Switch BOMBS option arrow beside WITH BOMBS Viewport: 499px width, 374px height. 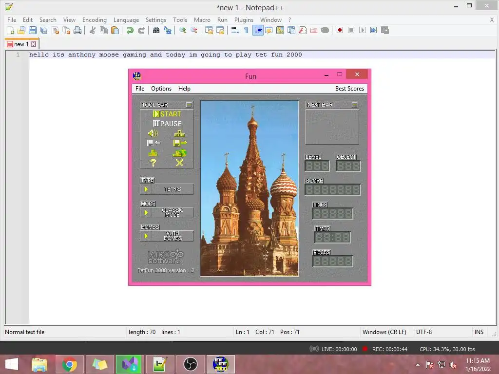pyautogui.click(x=146, y=236)
